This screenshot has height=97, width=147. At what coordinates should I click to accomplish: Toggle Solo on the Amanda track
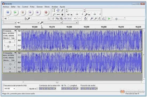click(13, 38)
